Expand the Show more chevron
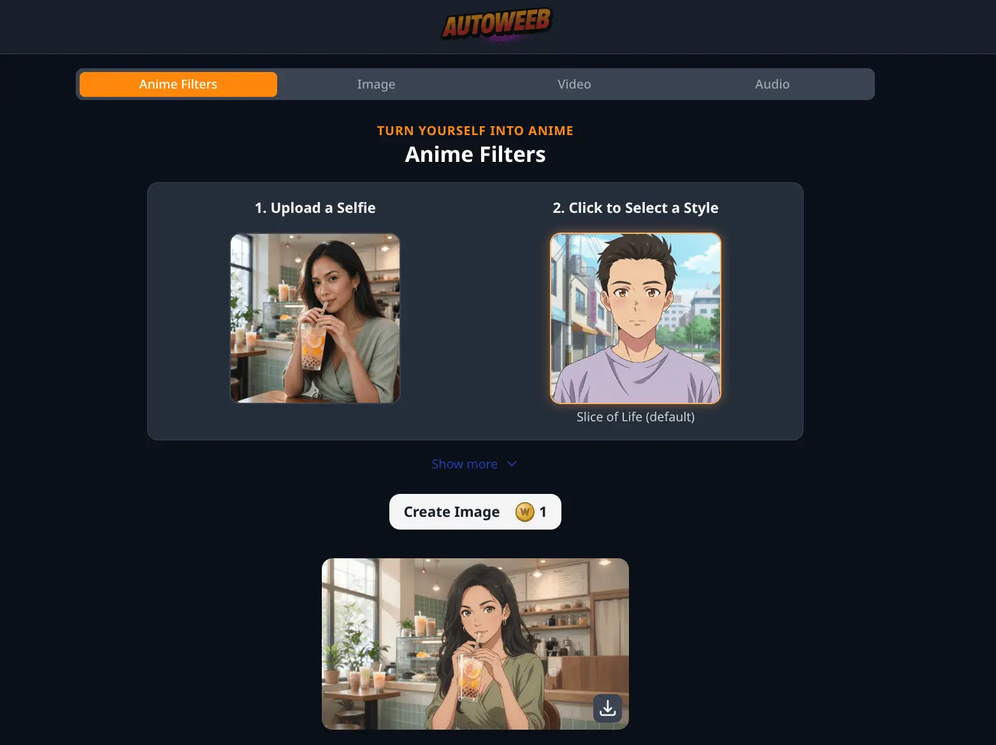 point(512,464)
